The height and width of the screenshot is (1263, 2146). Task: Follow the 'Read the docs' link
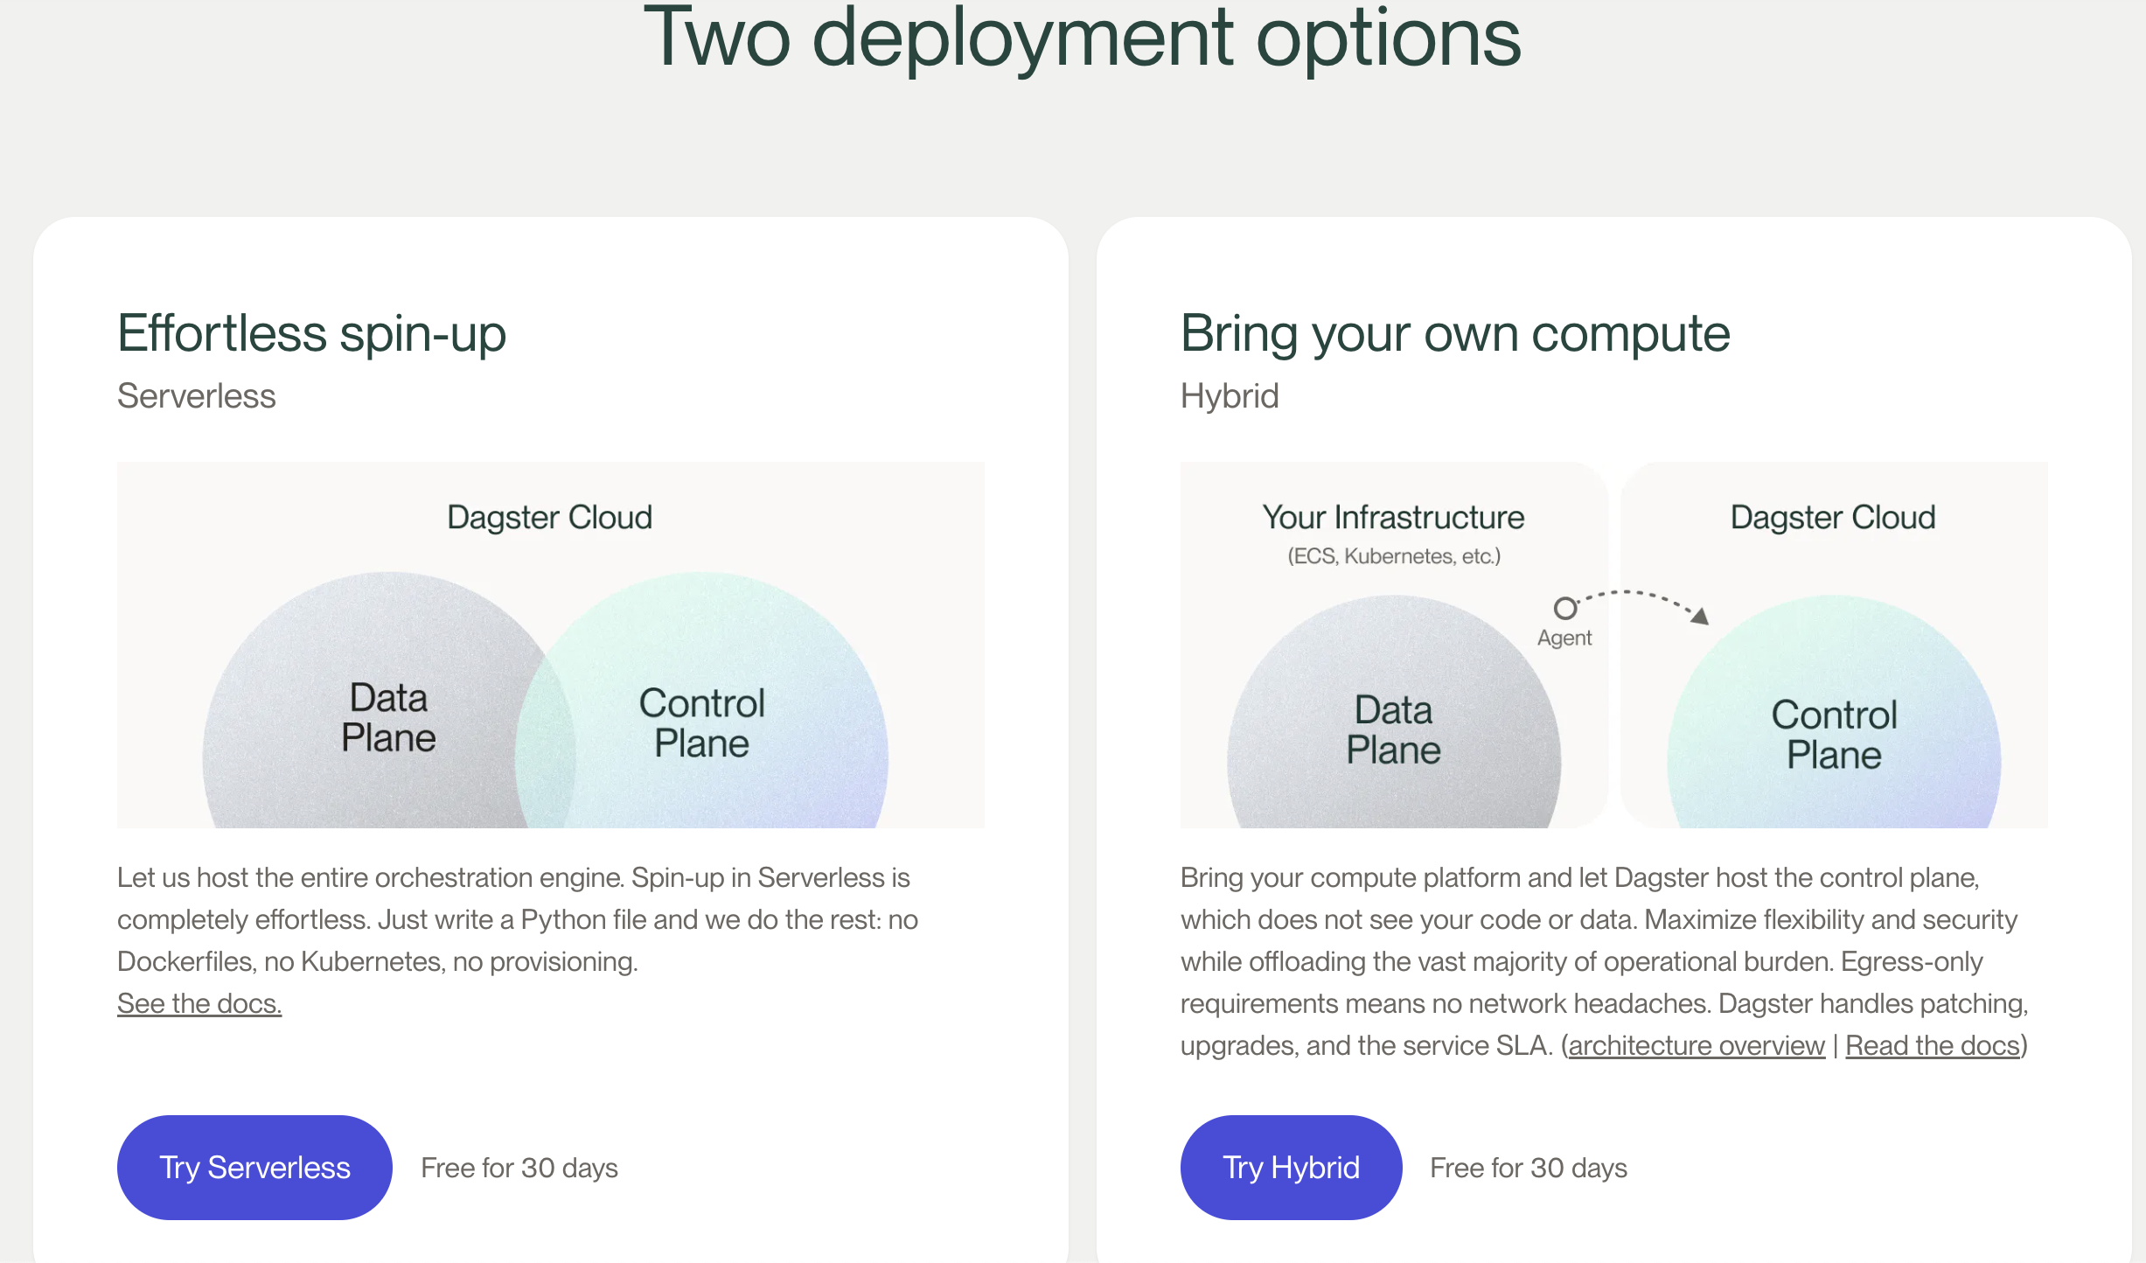[1933, 1045]
